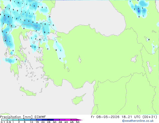Open the weatheronline.co.uk copyright link
The height and width of the screenshot is (123, 159).
(x=138, y=121)
